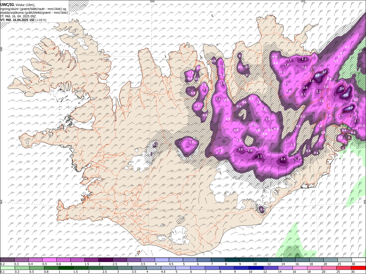Image resolution: width=366 pixels, height=274 pixels.
Task: Select dark teal top swatch between 8 and 9
Action: pos(232,260)
